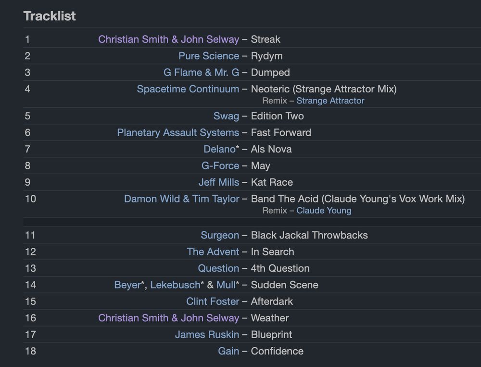Open the Spacetime Continuum artist page
Viewport: 481px width, 367px height.
point(188,89)
